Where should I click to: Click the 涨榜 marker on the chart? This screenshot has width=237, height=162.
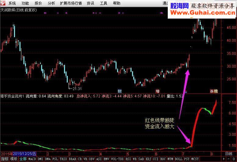214,91
